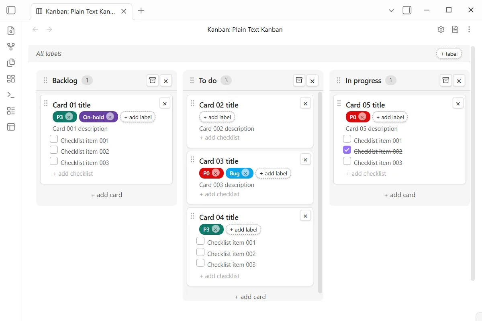Add card to Backlog list
This screenshot has width=482, height=321.
[x=106, y=195]
